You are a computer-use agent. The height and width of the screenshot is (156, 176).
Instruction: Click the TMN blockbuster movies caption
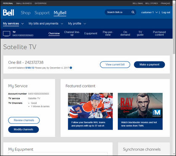pyautogui.click(x=139, y=124)
